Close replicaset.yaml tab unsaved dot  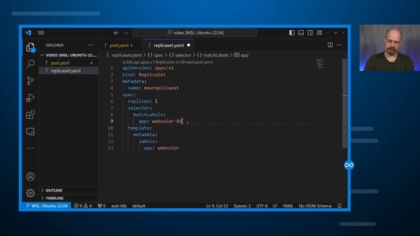point(188,45)
